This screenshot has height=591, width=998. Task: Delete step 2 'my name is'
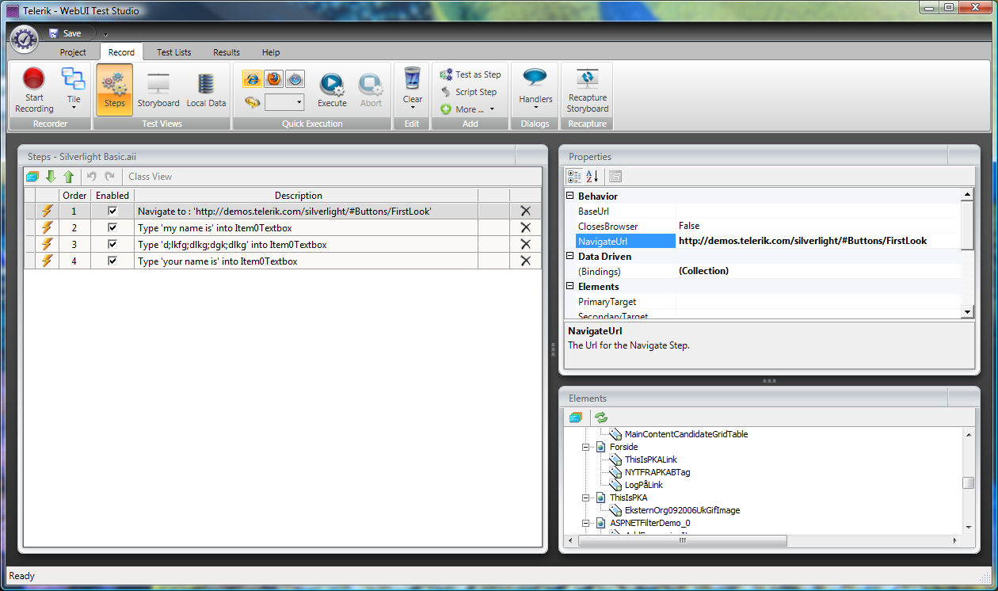[x=525, y=227]
